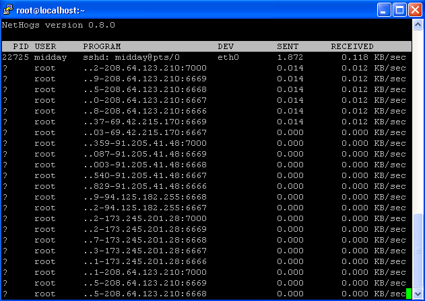425x301 pixels.
Task: Click program ..087-91.205.41.48:6669
Action: [x=145, y=154]
